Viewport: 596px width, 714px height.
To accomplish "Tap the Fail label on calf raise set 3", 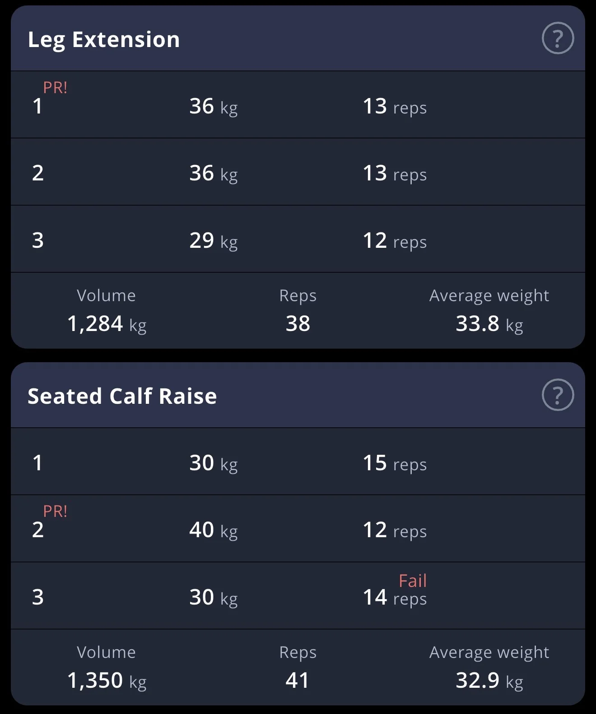I will (413, 581).
